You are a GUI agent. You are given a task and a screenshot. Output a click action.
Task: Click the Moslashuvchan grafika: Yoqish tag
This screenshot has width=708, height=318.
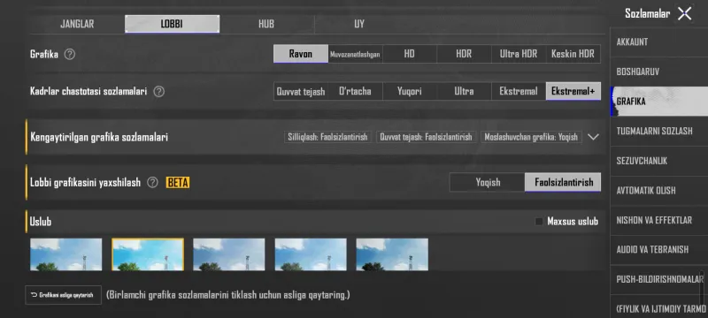pyautogui.click(x=531, y=137)
